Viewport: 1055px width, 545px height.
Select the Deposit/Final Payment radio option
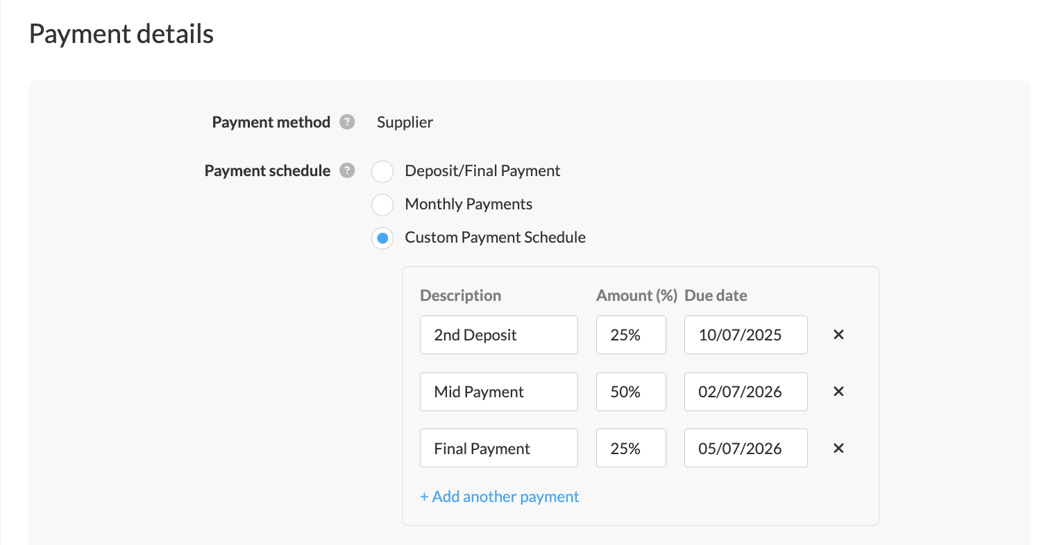click(382, 171)
